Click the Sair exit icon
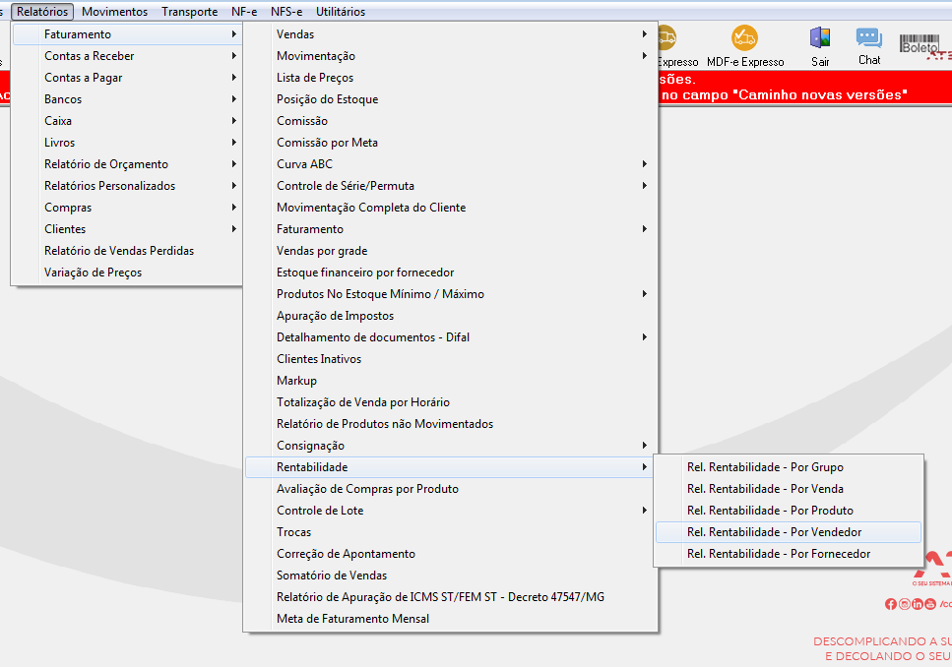The height and width of the screenshot is (667, 952). (x=820, y=37)
